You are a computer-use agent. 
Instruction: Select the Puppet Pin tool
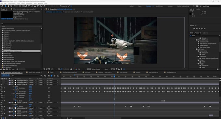pyautogui.click(x=45, y=6)
